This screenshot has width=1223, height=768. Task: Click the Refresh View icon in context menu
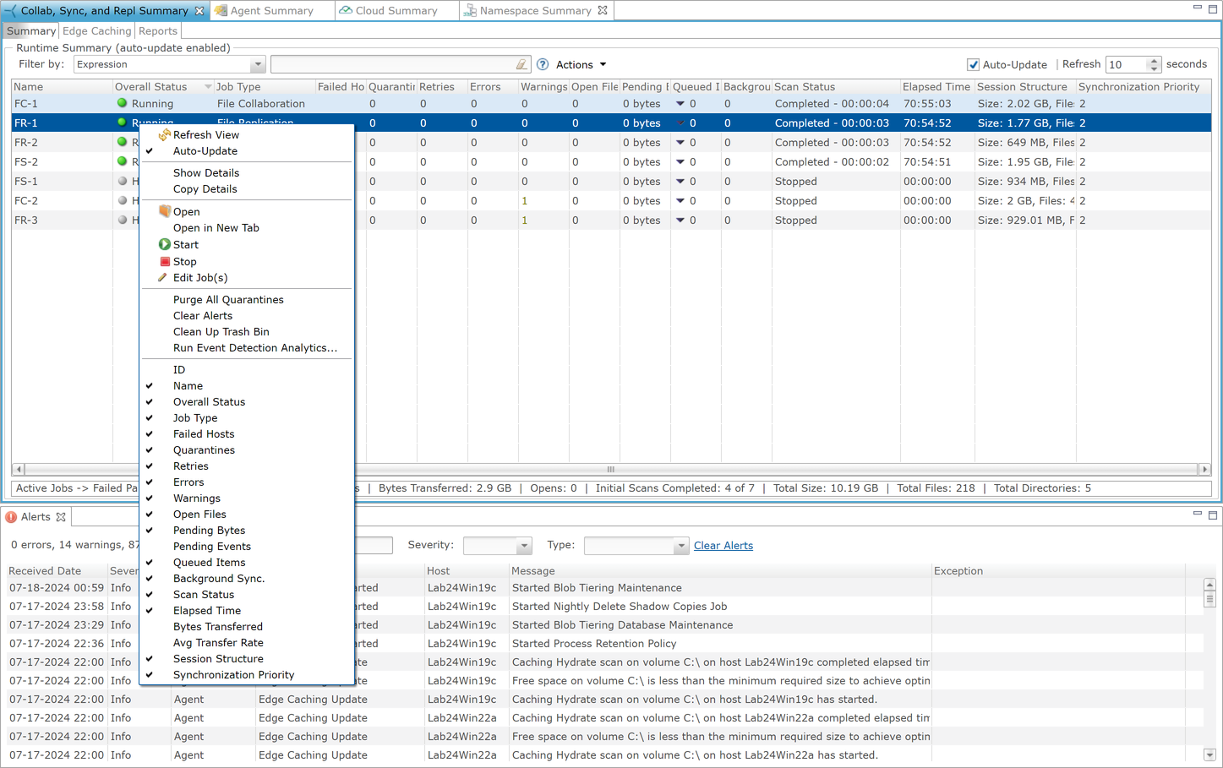[164, 135]
